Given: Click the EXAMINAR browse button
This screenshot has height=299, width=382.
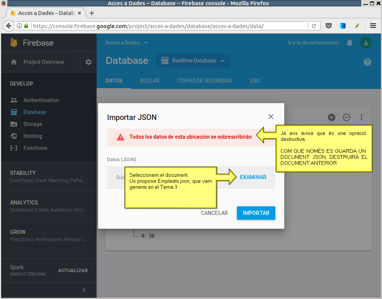Looking at the screenshot, I should click(x=253, y=177).
